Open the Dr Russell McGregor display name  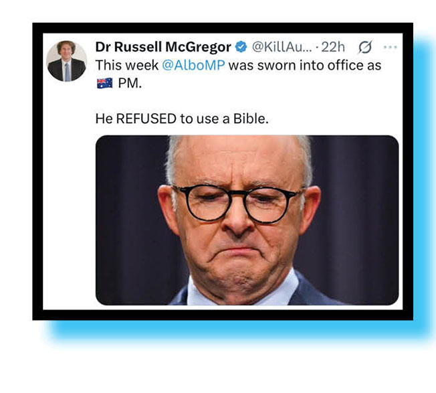163,47
